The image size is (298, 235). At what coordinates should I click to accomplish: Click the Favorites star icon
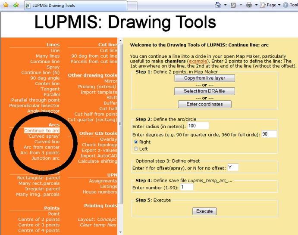pos(6,5)
